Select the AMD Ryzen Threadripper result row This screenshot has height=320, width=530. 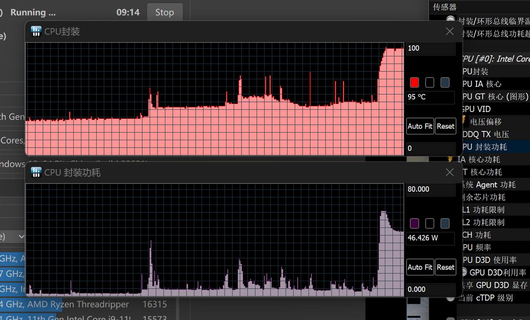point(78,304)
